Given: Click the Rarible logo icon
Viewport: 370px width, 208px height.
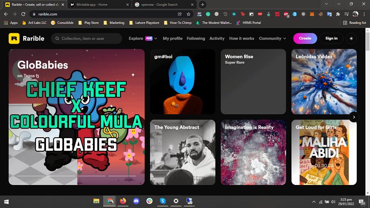Looking at the screenshot, I should [x=14, y=39].
